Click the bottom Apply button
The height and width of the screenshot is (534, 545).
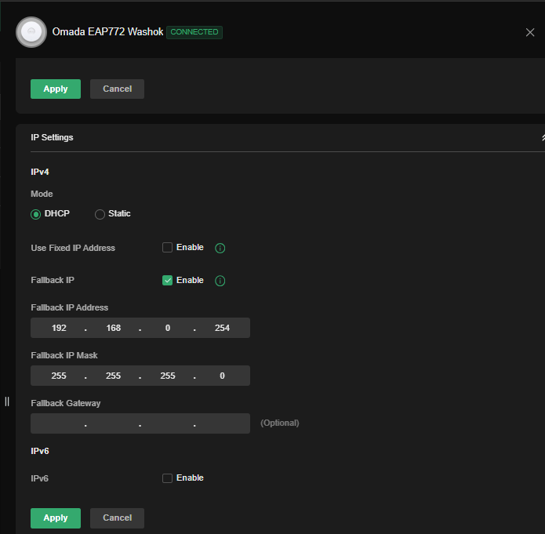coord(56,518)
